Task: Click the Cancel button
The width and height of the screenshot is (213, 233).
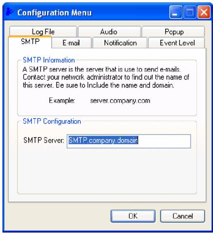Action: pos(183,216)
